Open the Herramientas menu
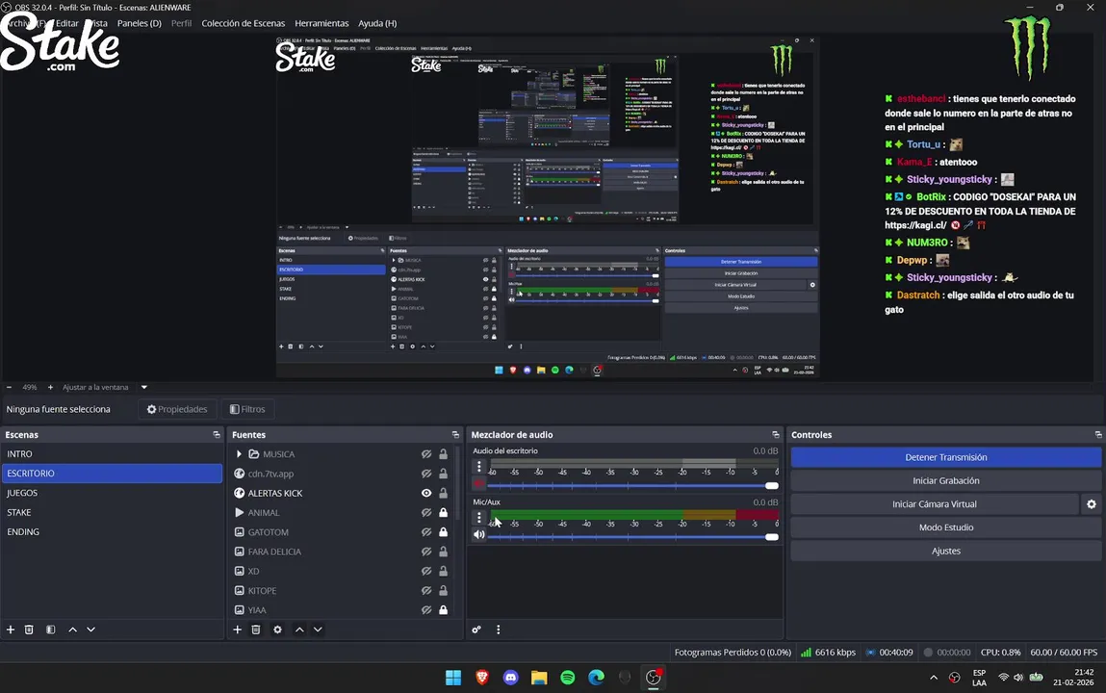Image resolution: width=1106 pixels, height=693 pixels. click(x=322, y=23)
